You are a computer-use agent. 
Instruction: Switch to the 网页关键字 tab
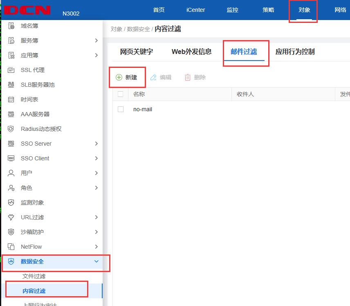click(137, 52)
